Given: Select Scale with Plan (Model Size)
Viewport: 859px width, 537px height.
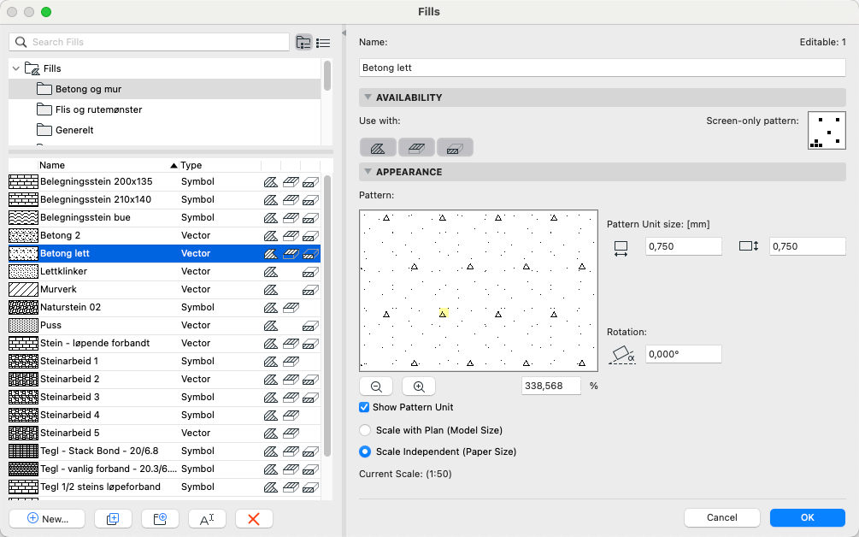Looking at the screenshot, I should point(366,430).
